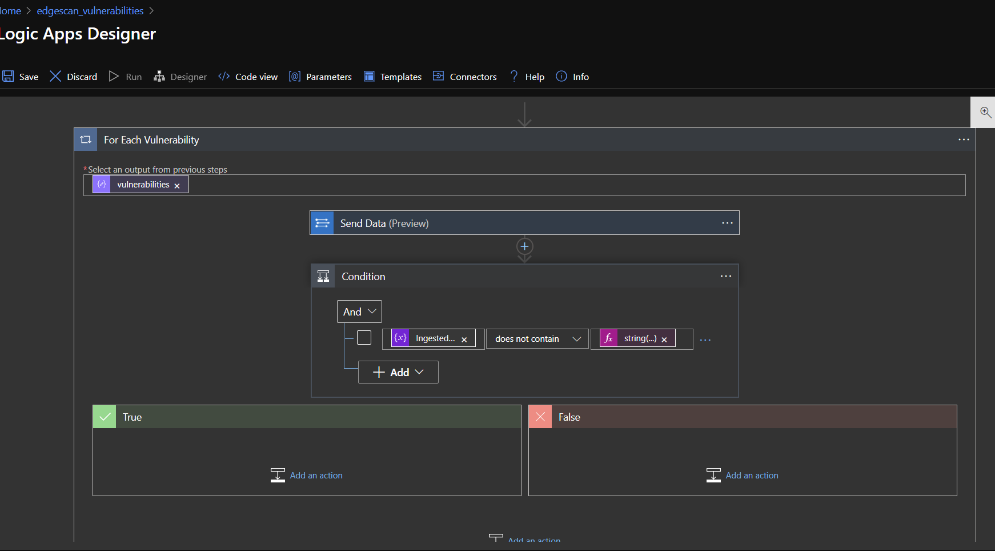Click the Run label

pyautogui.click(x=134, y=77)
